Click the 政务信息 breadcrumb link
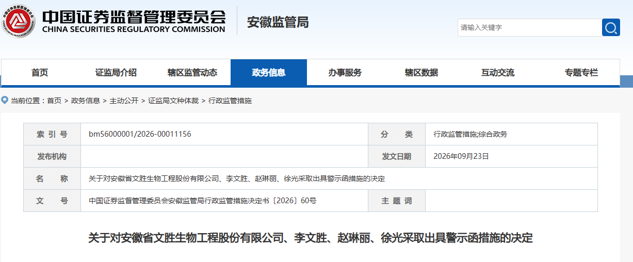The image size is (633, 262). [86, 101]
